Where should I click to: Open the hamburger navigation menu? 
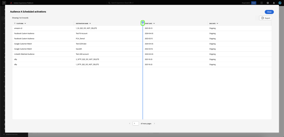pos(4,3)
